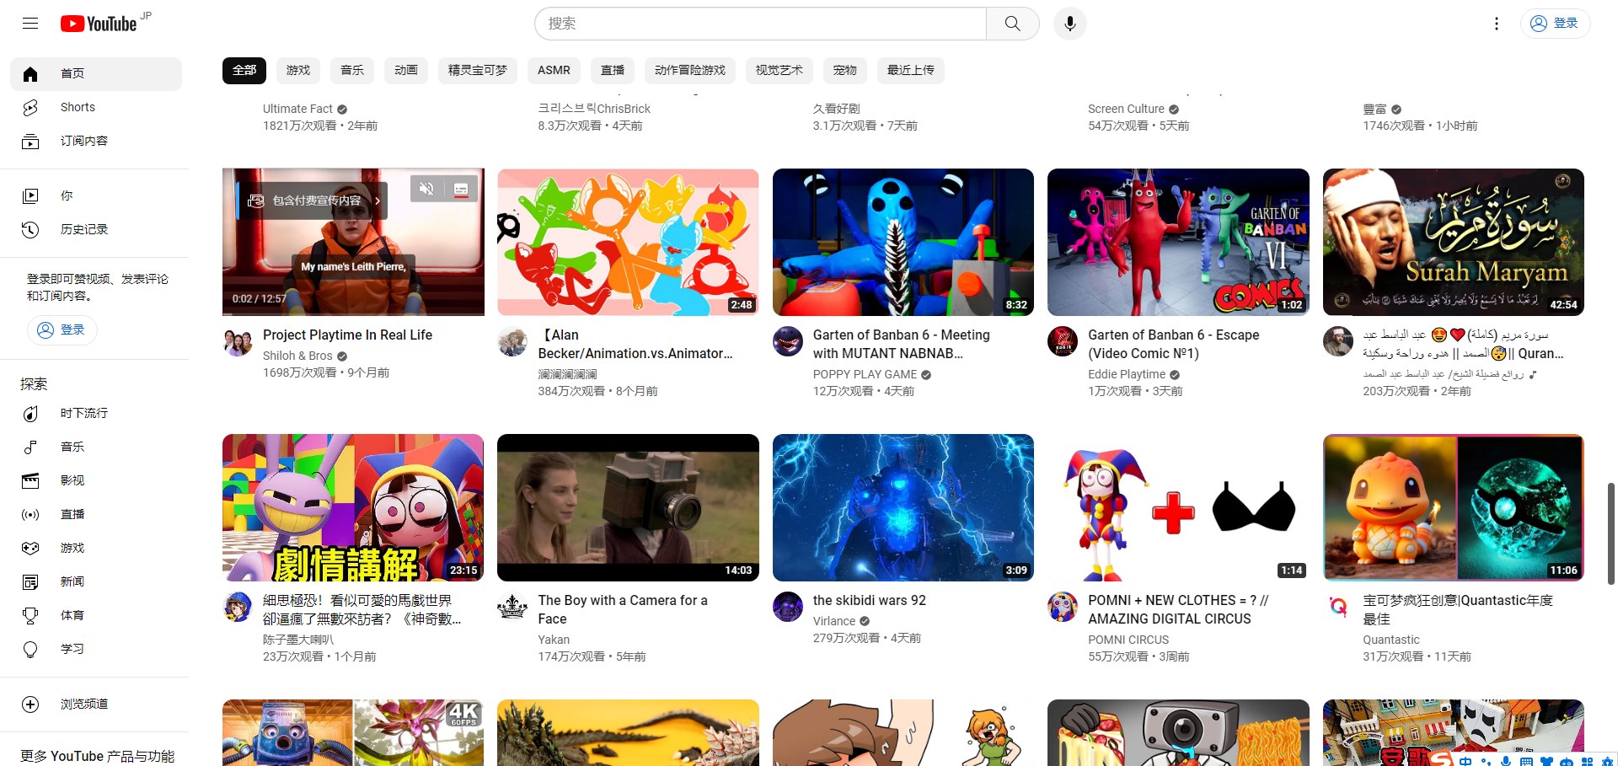Select the 直播 filter chip
Image resolution: width=1618 pixels, height=766 pixels.
click(x=613, y=71)
